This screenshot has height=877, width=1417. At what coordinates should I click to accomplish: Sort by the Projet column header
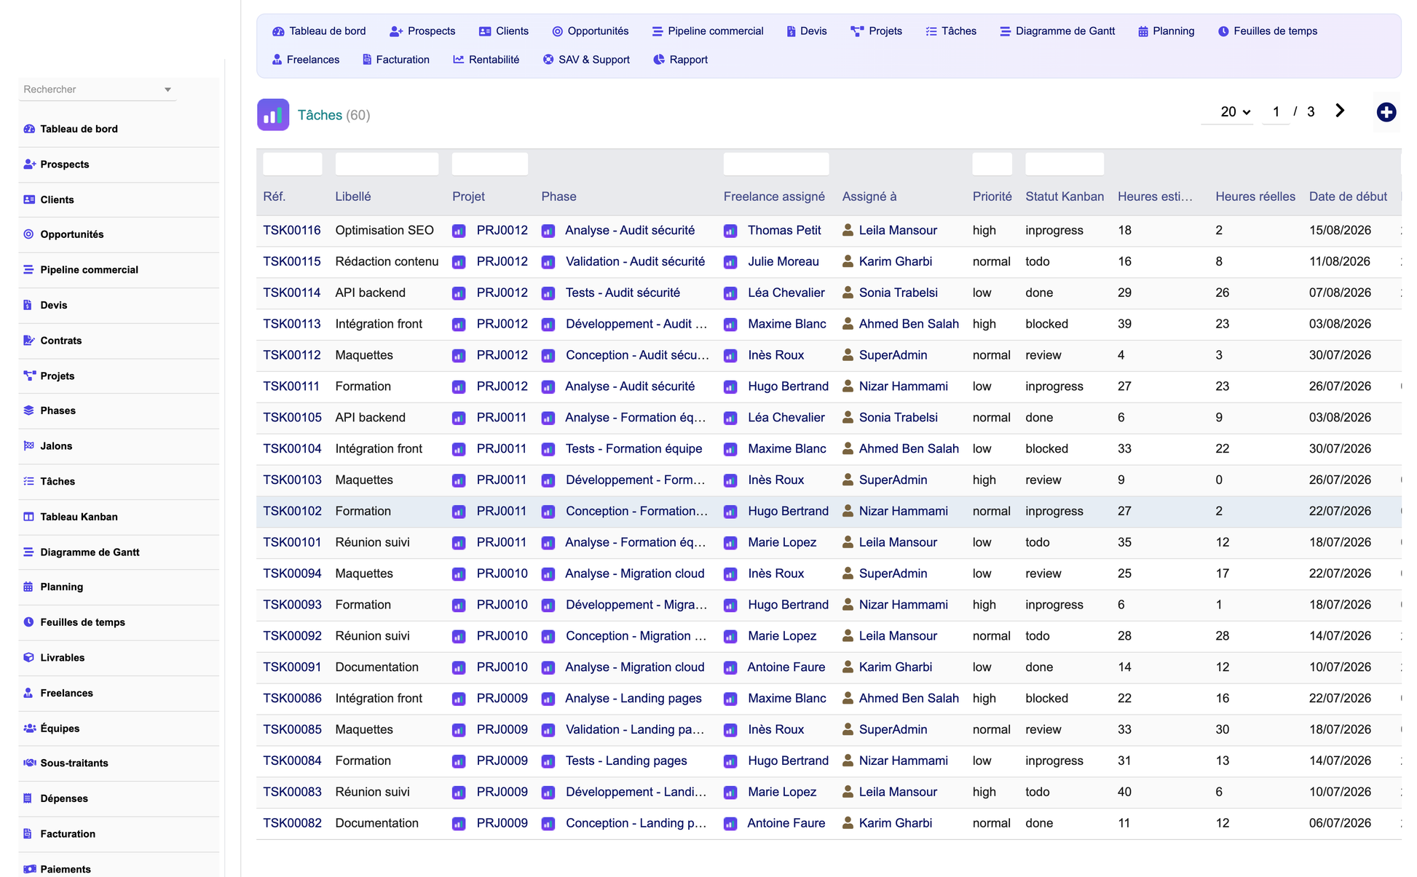pos(468,197)
